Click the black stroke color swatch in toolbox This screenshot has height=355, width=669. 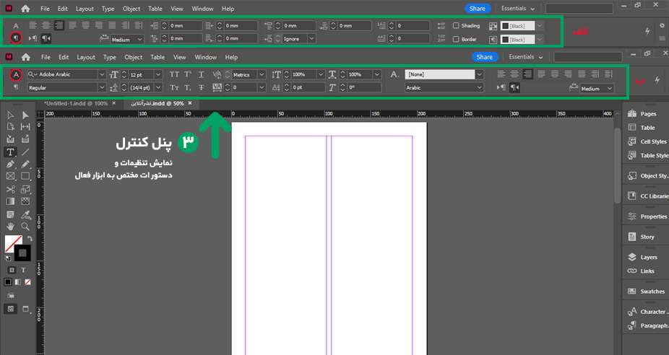(x=22, y=253)
